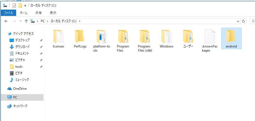255x121 pixels.
Task: Open the platform-tools folder
Action: [102, 41]
